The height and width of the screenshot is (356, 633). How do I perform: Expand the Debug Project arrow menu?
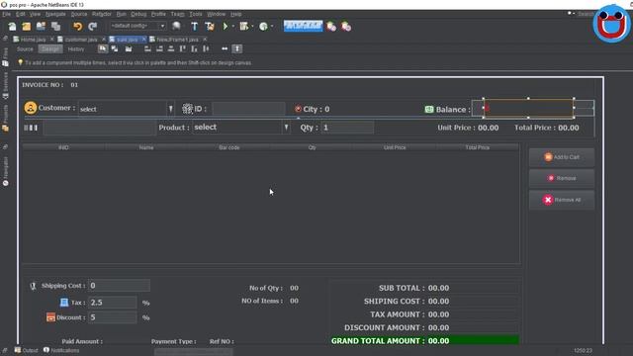(x=252, y=27)
